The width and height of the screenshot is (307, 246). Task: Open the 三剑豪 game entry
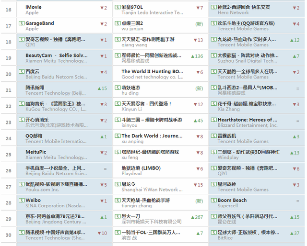[x=248, y=152]
